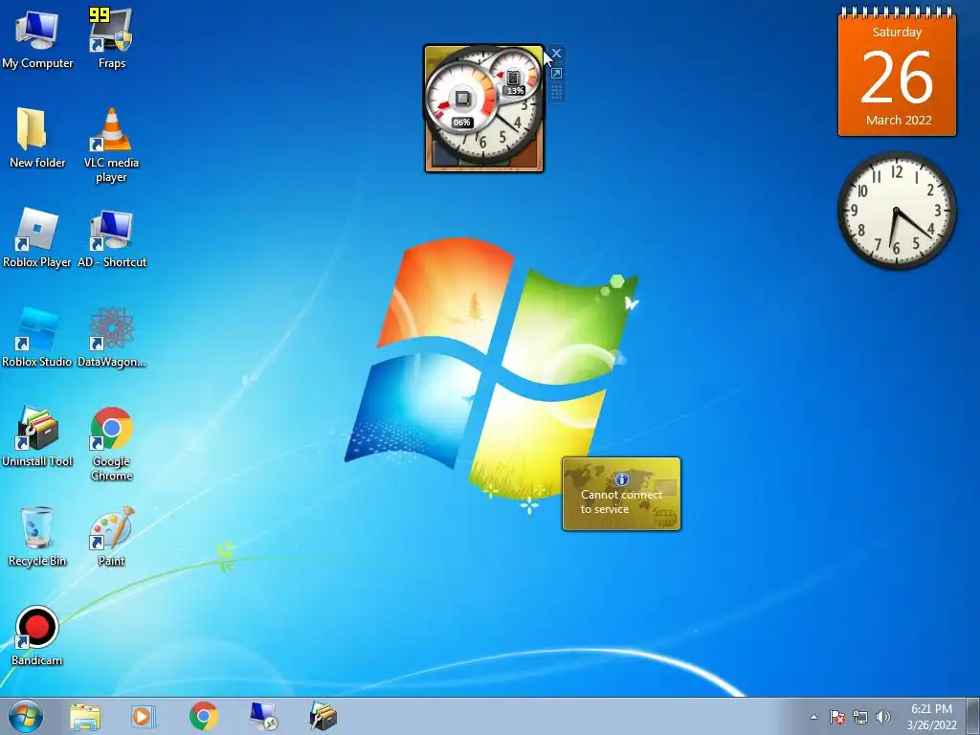Click the orange calendar gadget
Viewport: 980px width, 735px height.
(897, 72)
